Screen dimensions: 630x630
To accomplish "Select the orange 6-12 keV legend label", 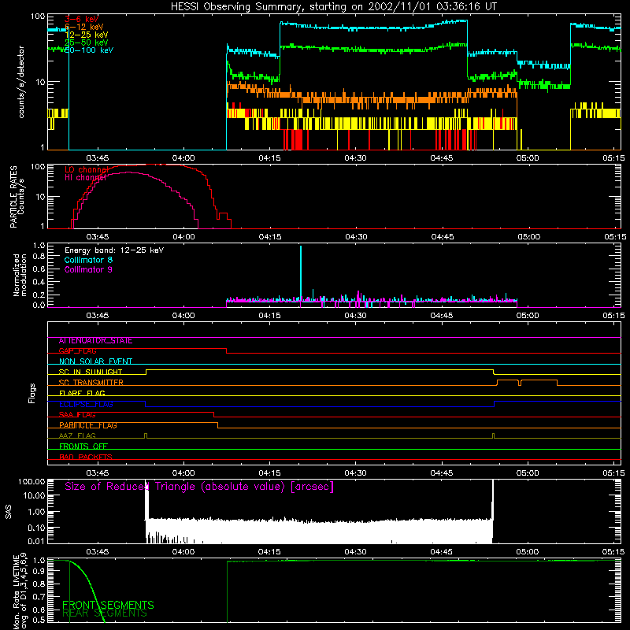I will pos(84,27).
